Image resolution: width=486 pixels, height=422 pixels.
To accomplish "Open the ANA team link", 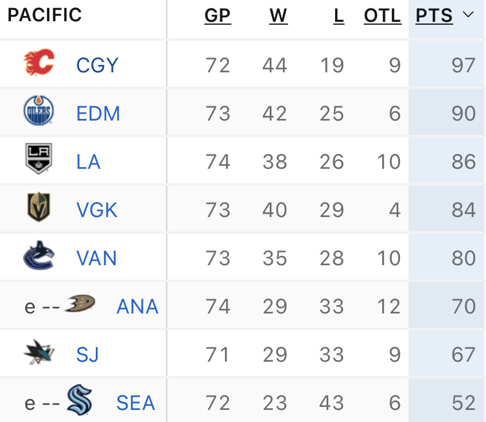I will point(138,307).
